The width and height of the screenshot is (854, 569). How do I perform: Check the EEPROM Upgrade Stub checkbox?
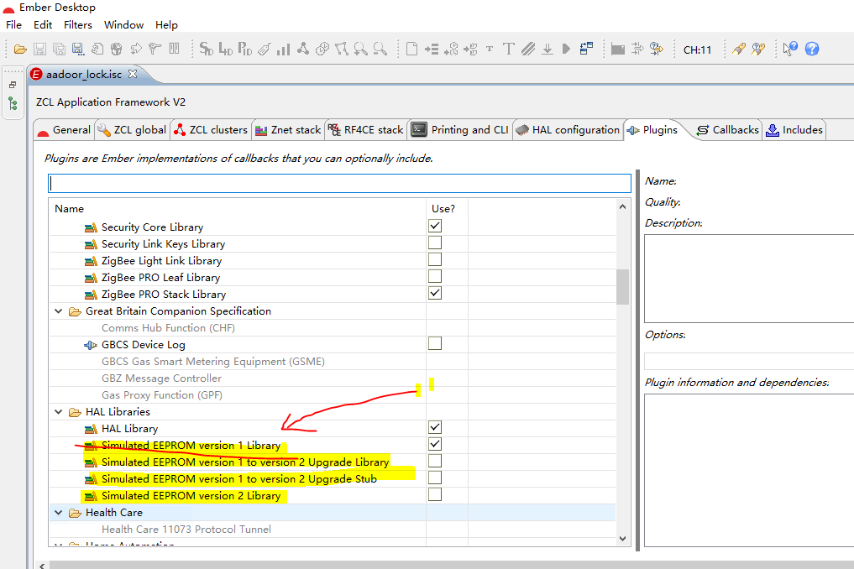click(435, 478)
